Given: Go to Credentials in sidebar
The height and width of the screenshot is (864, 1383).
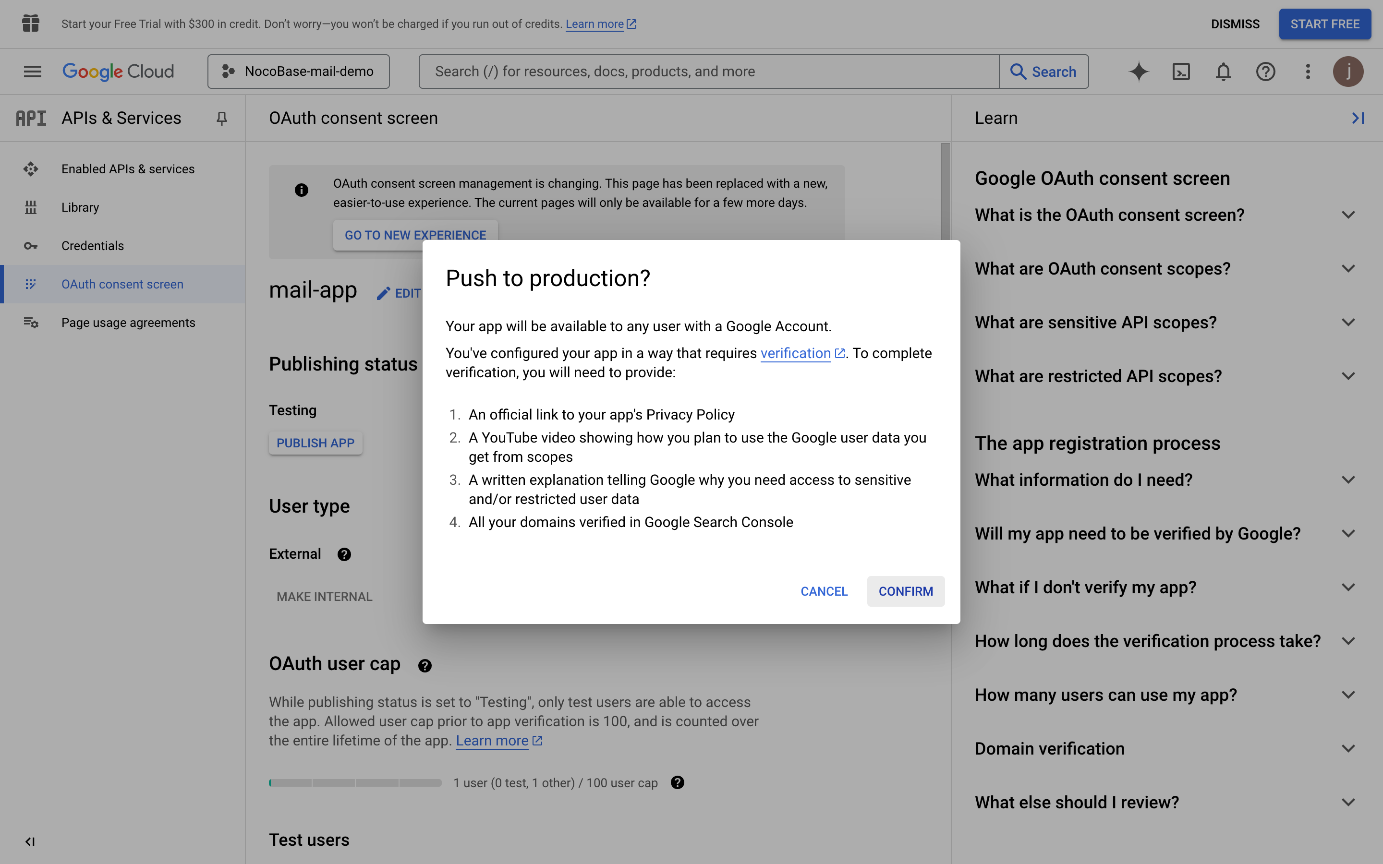Looking at the screenshot, I should [93, 246].
